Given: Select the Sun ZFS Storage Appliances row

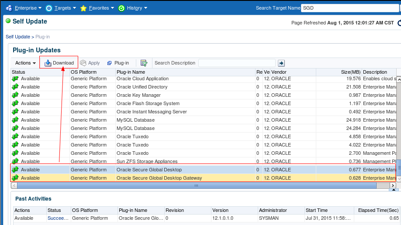Looking at the screenshot, I should (204, 161).
